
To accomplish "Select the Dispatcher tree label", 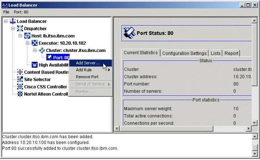I will [x=35, y=29].
